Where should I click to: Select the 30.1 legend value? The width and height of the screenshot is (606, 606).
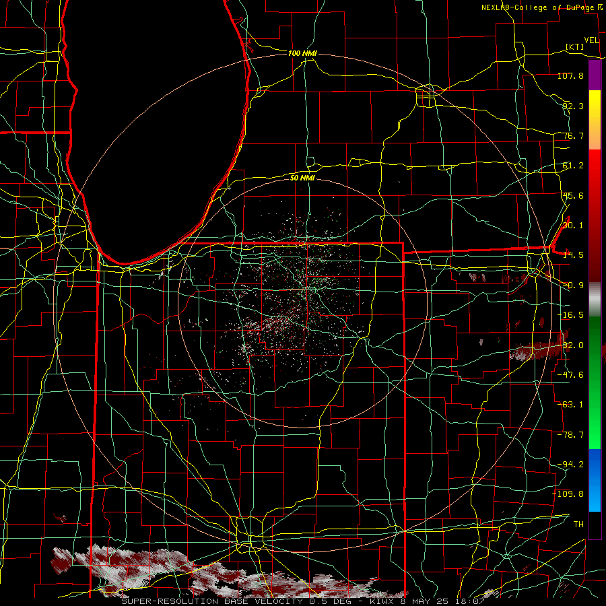573,226
